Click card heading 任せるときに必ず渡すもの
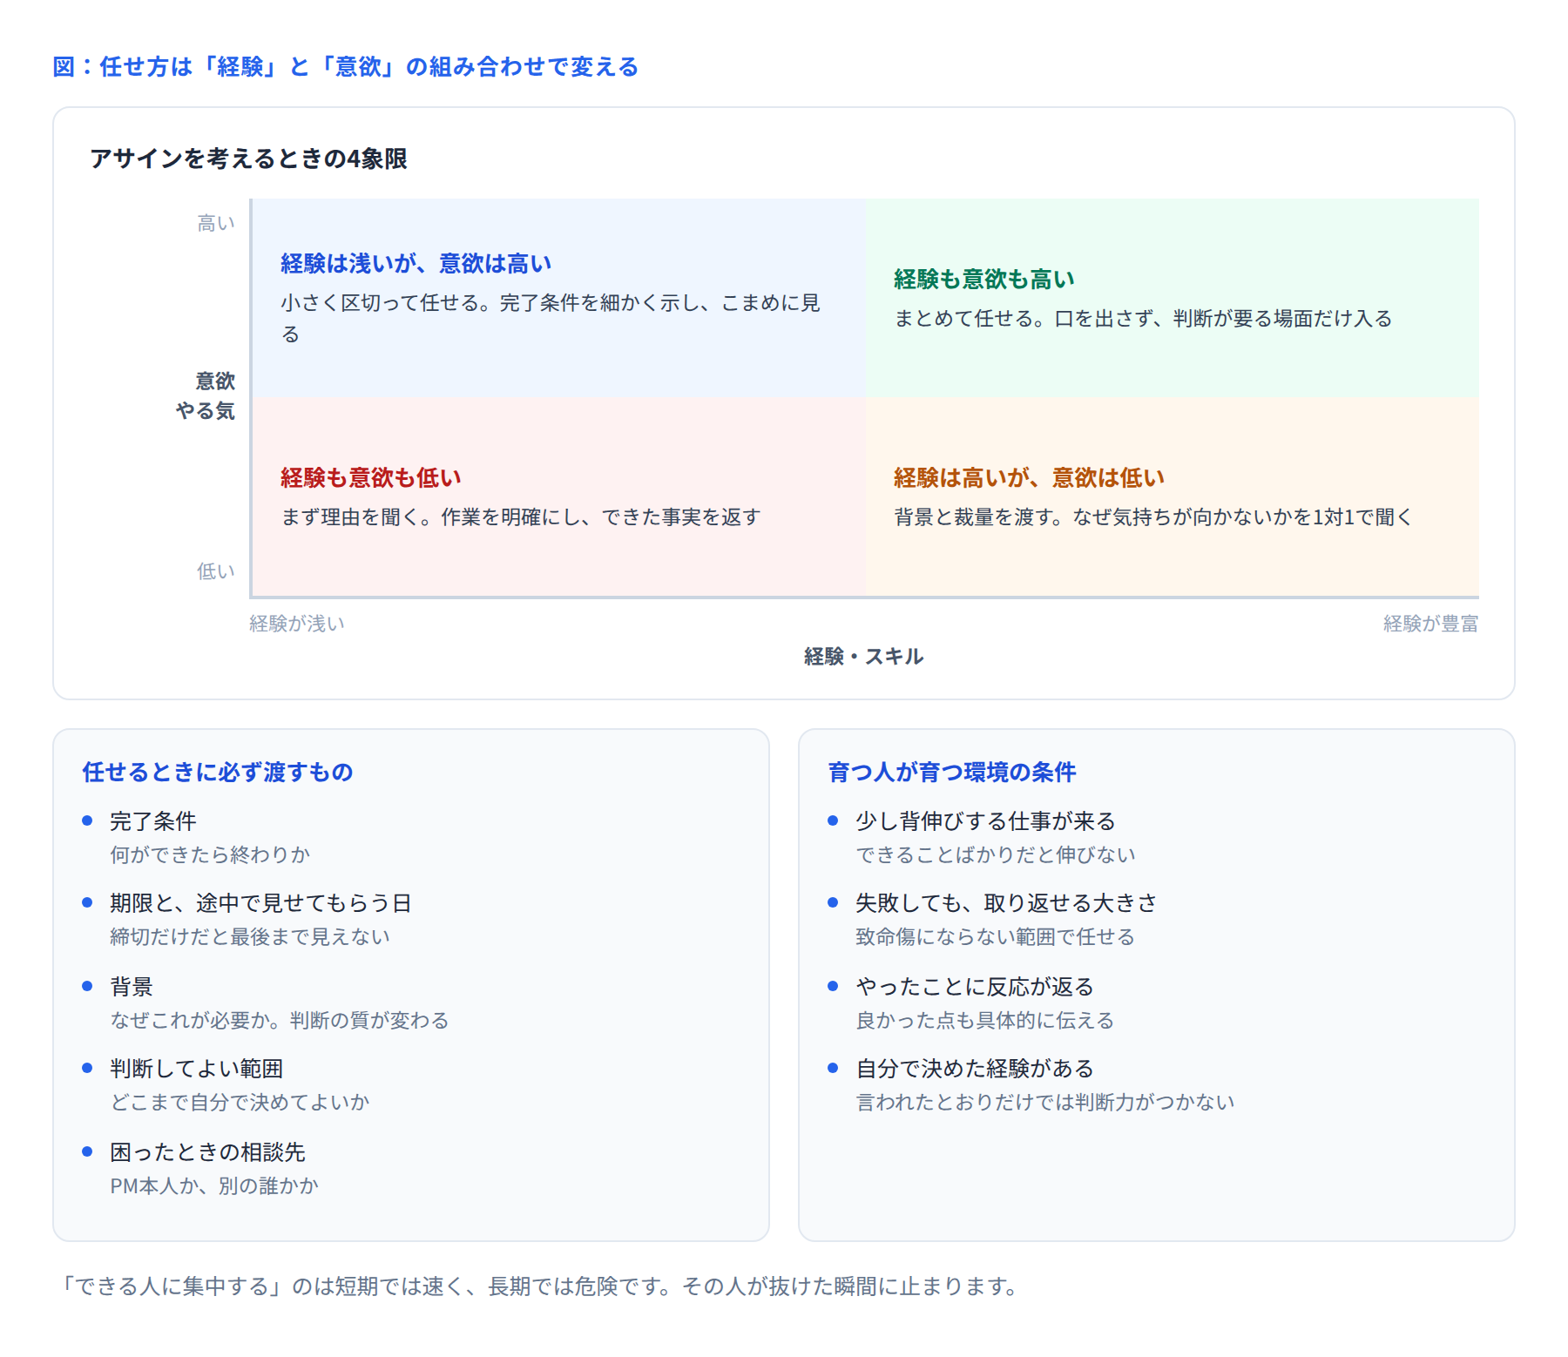 click(x=218, y=772)
